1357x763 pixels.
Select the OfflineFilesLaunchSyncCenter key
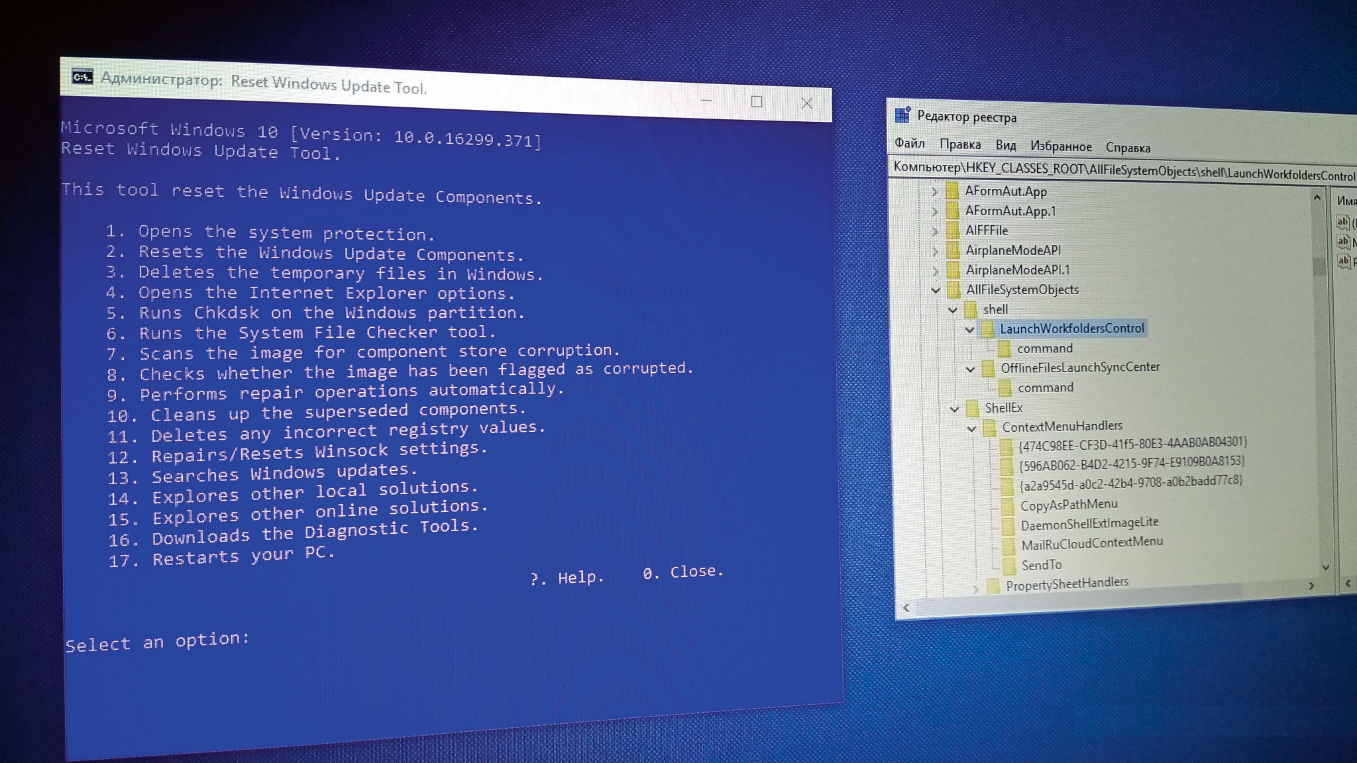tap(1079, 367)
